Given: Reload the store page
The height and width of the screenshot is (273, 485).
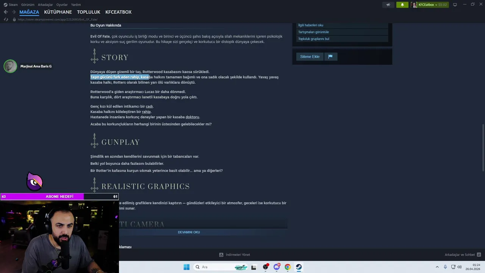Looking at the screenshot, I should tap(6, 19).
